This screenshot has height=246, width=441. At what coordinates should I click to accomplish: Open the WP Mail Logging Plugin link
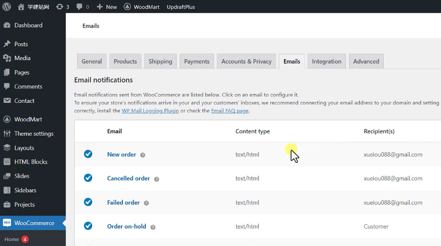click(x=150, y=111)
